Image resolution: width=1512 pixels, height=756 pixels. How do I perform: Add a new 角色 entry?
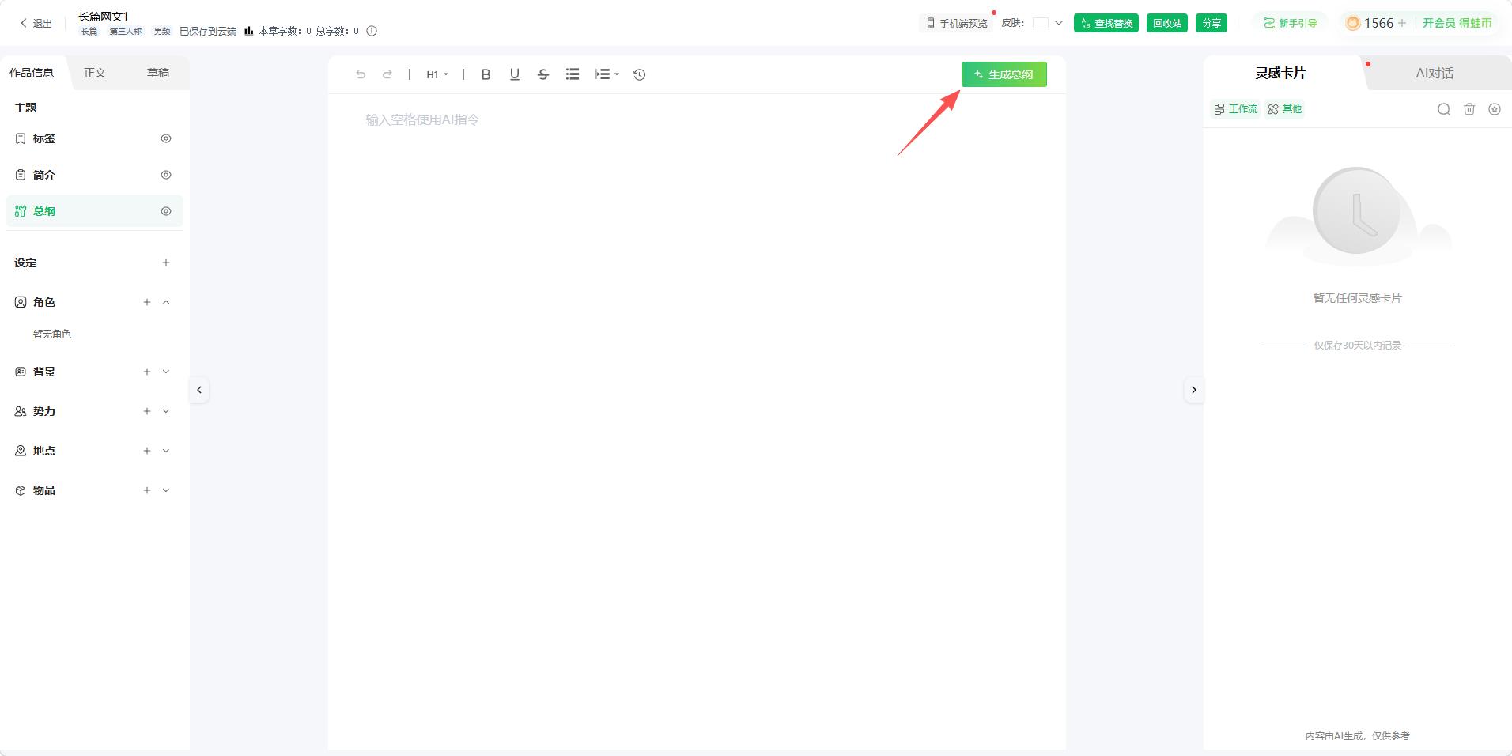point(147,302)
